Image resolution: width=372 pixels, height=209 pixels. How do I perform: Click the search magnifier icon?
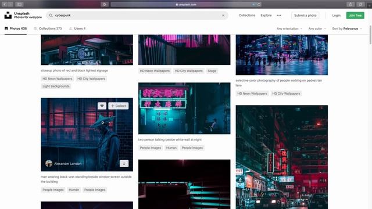[51, 16]
